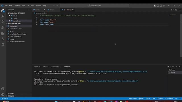This screenshot has width=182, height=102.
Task: Open the Edit menu
Action: [x=11, y=6]
